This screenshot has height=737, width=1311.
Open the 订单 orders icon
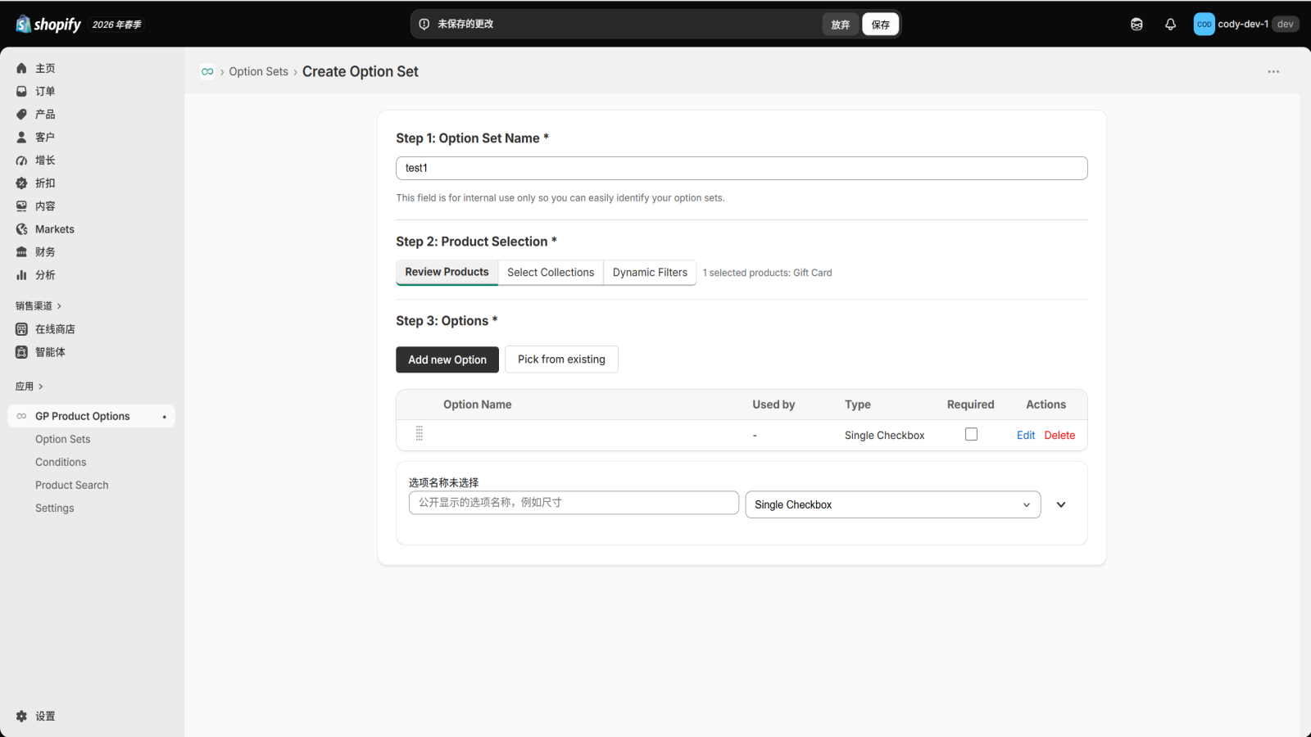click(x=22, y=92)
